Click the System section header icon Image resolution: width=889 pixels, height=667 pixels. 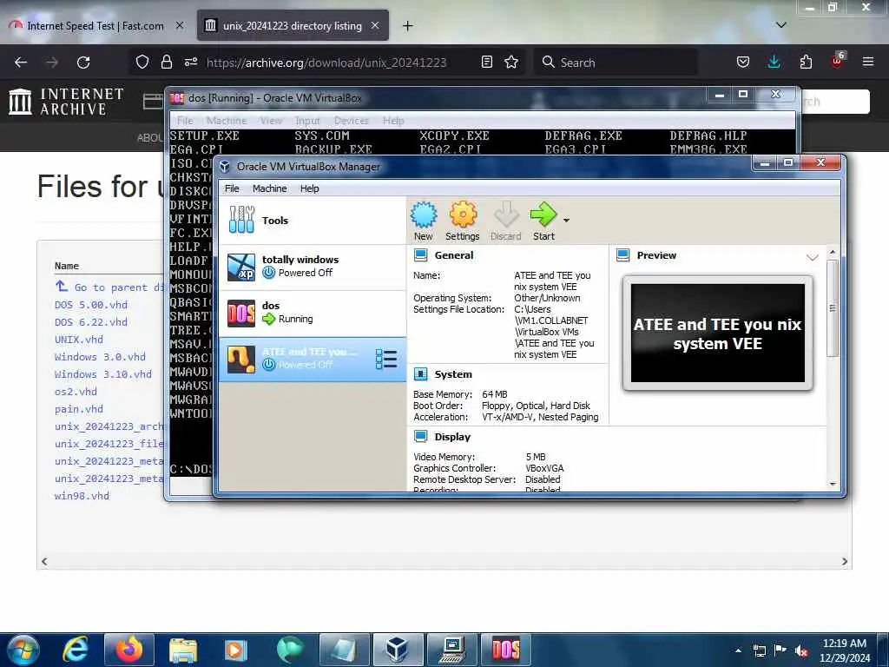click(x=421, y=374)
